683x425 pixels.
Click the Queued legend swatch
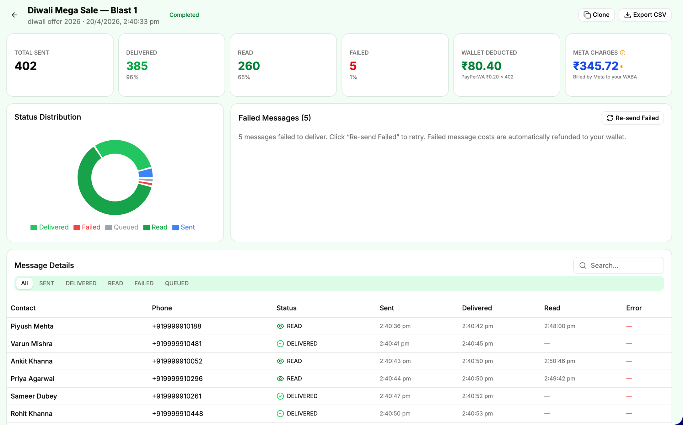(x=108, y=227)
